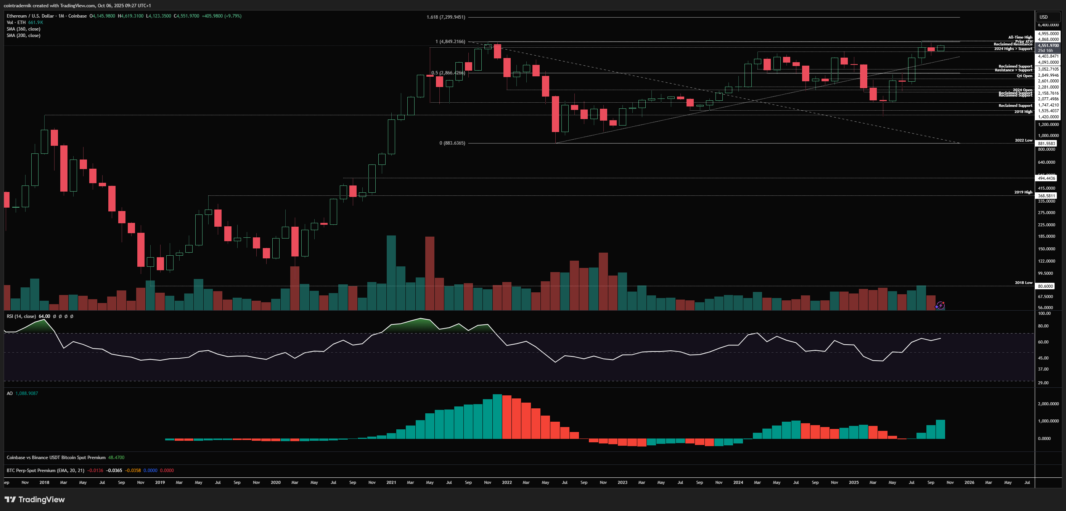The image size is (1066, 511).
Task: Select the BTC Perp-Spot Premium pane label
Action: [x=45, y=471]
